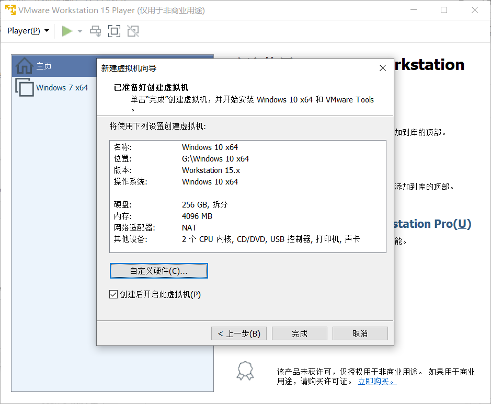491x404 pixels.
Task: Click the network adapter value NAT
Action: point(189,228)
